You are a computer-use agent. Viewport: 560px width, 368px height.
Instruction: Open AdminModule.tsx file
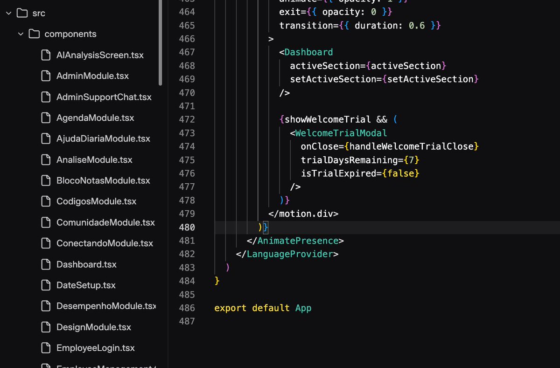(92, 76)
